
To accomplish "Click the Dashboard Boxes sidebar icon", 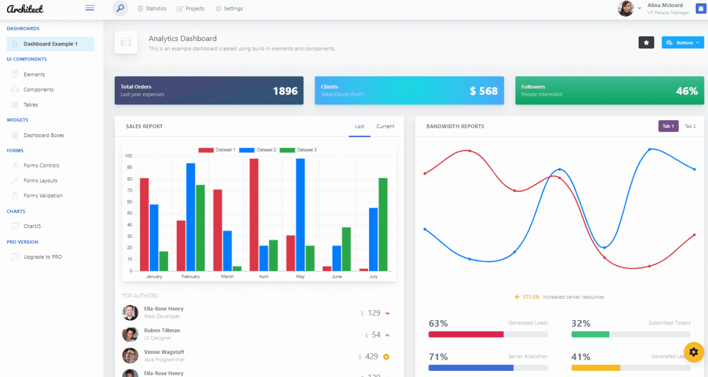I will [15, 135].
